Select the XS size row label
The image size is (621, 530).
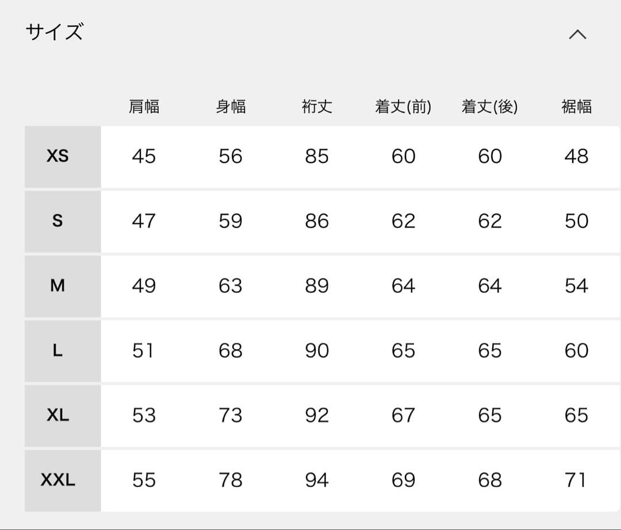(56, 156)
